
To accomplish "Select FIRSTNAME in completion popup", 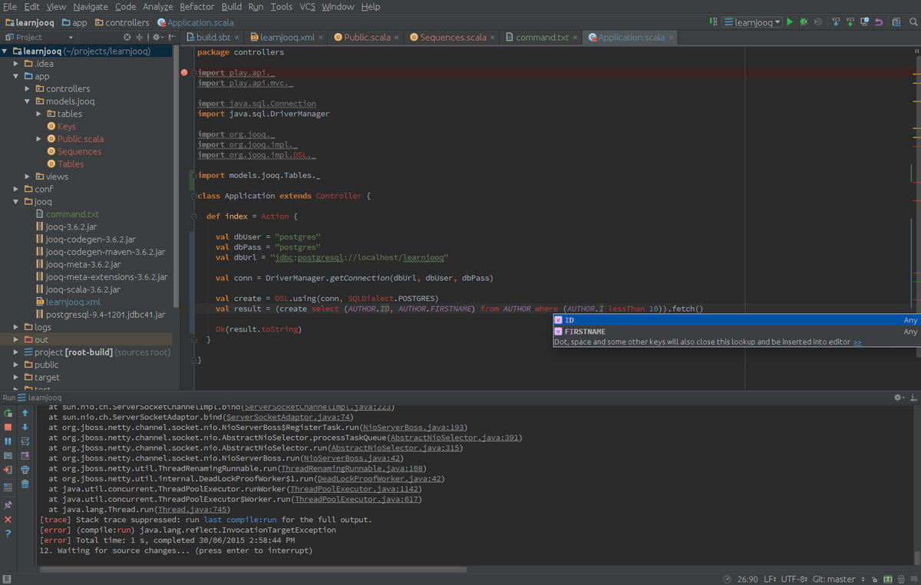I will (x=736, y=332).
